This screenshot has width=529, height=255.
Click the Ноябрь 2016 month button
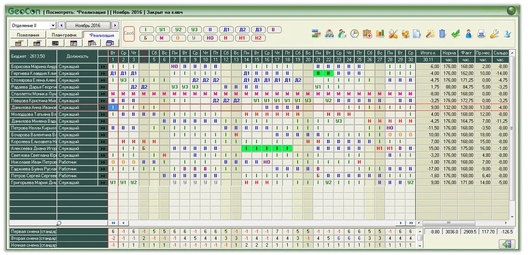(x=88, y=25)
